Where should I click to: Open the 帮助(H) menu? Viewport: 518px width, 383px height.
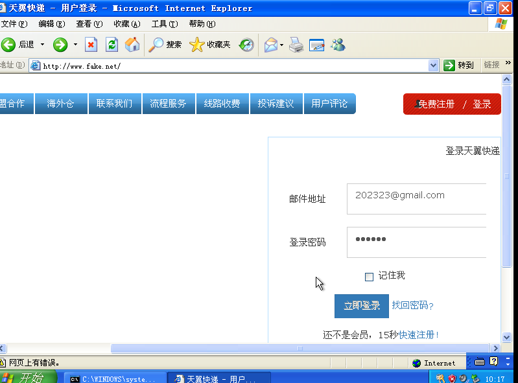(202, 24)
